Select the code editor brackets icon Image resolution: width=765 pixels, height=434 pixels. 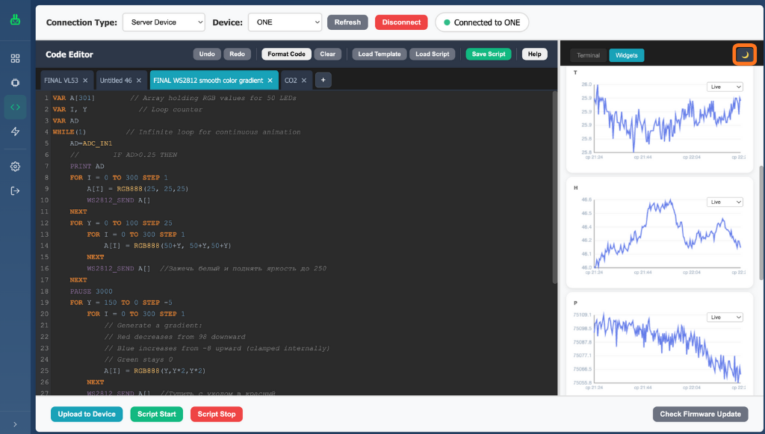click(15, 107)
